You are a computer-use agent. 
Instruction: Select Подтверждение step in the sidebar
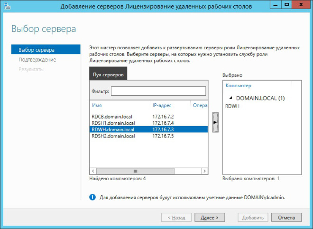point(37,60)
